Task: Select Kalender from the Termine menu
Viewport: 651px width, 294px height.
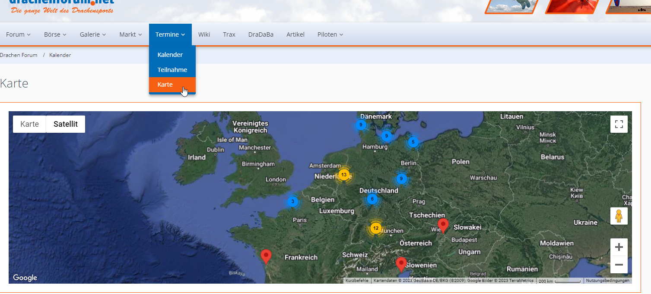Action: point(170,55)
